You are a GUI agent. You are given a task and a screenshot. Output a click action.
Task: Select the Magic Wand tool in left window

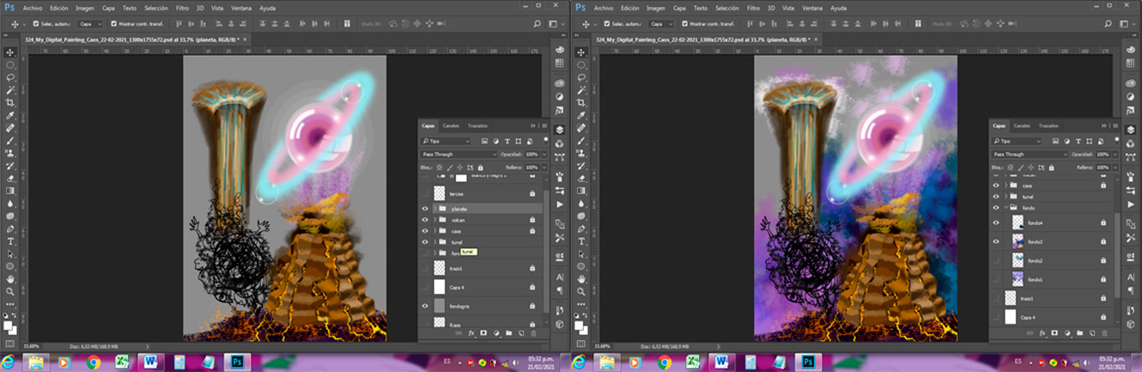pyautogui.click(x=10, y=90)
